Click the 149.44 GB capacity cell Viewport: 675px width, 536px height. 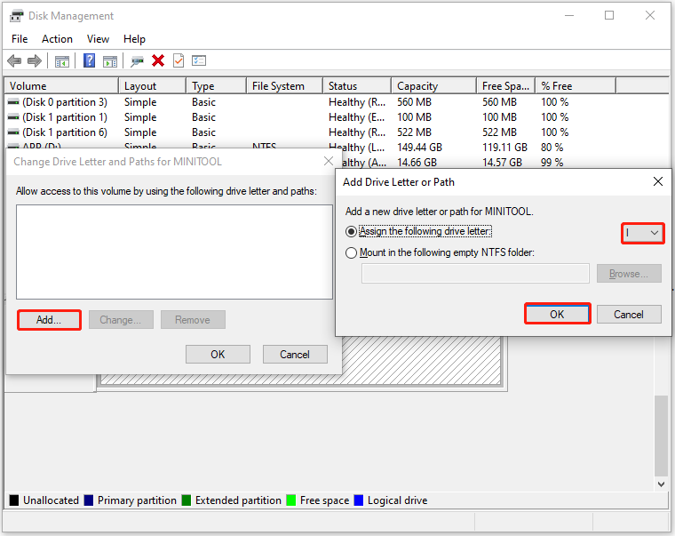(420, 148)
